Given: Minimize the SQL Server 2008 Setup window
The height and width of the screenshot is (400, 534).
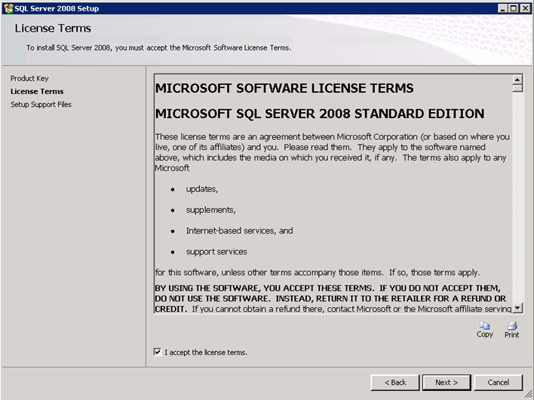Looking at the screenshot, I should (x=502, y=8).
